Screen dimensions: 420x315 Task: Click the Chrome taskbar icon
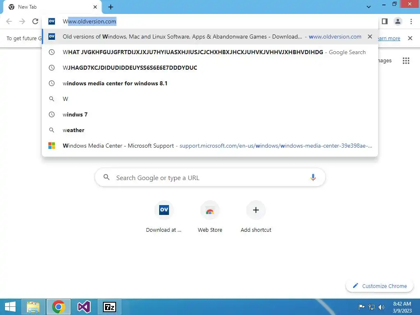pyautogui.click(x=59, y=307)
